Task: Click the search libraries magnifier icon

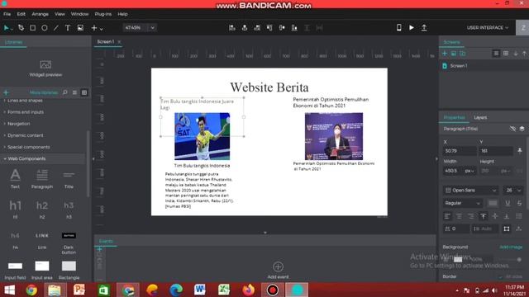Action: click(x=64, y=92)
